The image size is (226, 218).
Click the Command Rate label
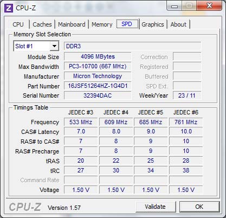coord(40,180)
